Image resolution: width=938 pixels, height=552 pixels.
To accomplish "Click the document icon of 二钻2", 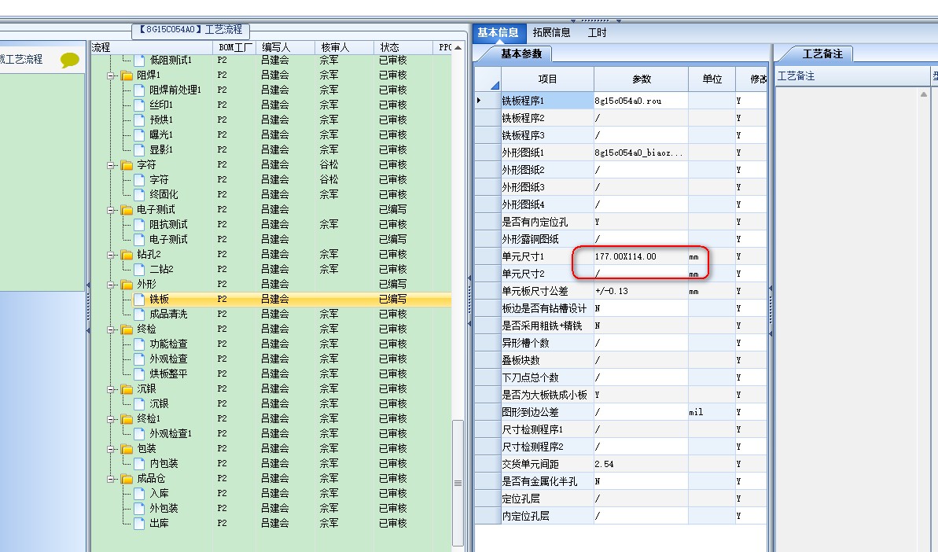I will pos(139,269).
